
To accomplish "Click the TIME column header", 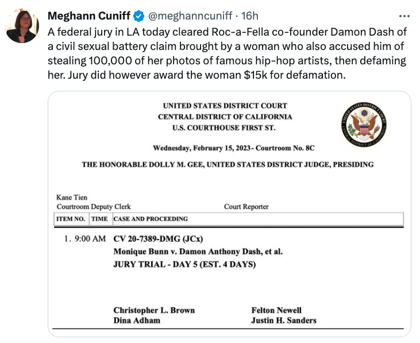I will coord(99,219).
